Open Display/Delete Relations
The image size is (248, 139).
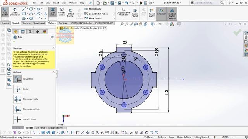pos(124,12)
